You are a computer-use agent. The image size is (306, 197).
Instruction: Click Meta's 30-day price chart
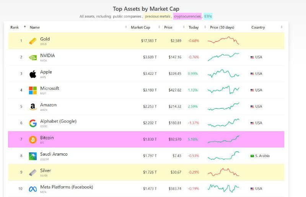pos(223,189)
